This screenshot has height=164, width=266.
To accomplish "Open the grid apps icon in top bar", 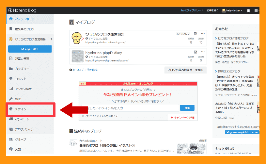I will tap(256, 11).
